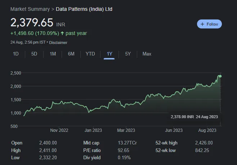Click the green endpoint dot on chart
This screenshot has height=165, width=237.
coord(220,76)
